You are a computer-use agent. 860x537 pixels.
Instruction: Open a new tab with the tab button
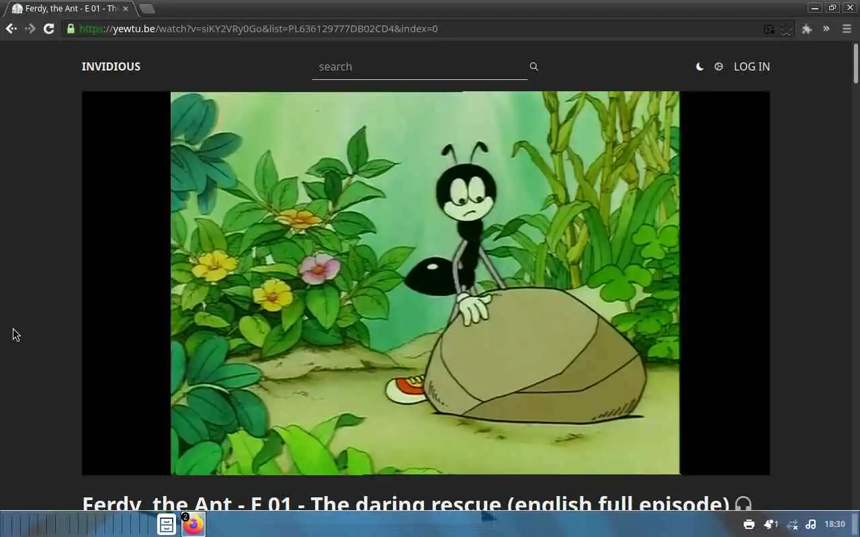click(146, 9)
